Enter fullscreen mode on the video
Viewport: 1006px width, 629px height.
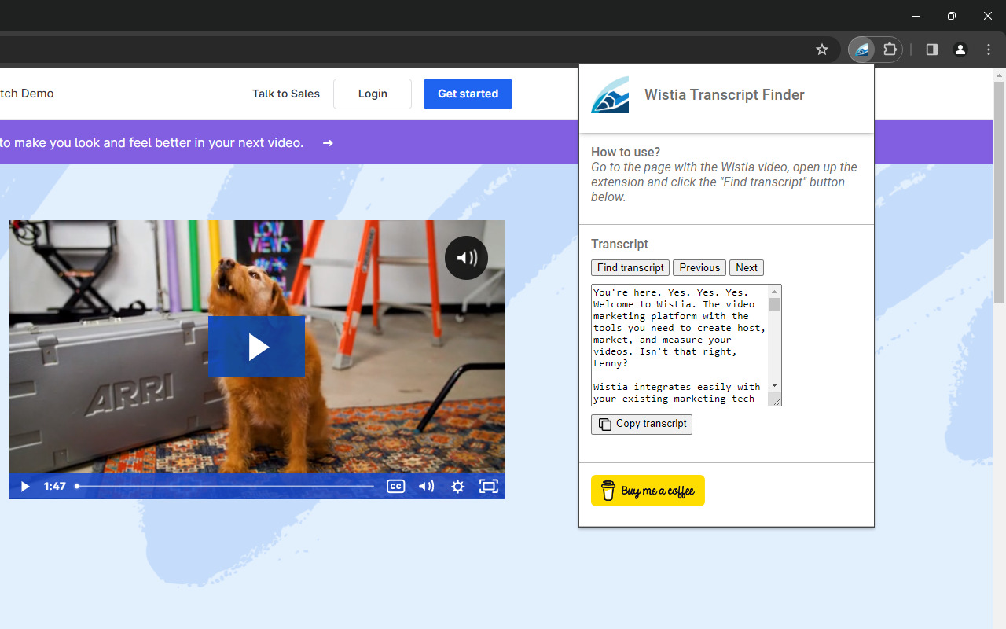(488, 486)
